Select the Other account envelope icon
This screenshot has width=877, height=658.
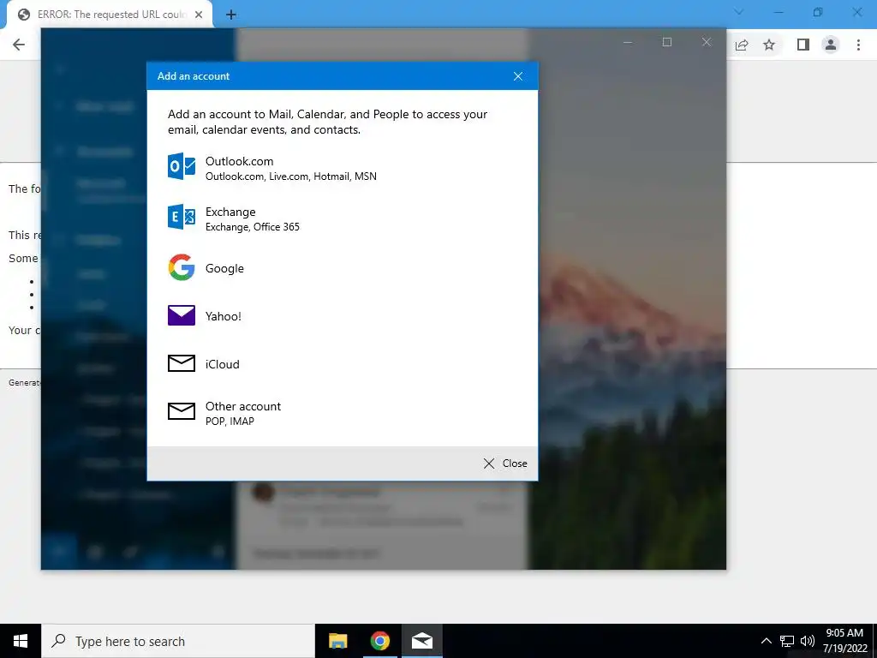tap(182, 412)
